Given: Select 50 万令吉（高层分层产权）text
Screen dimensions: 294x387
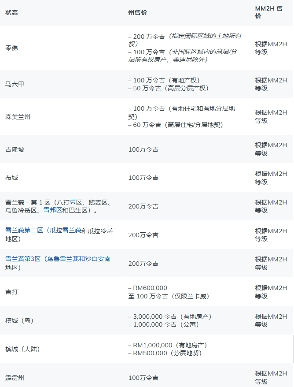Looking at the screenshot, I should pos(169,88).
